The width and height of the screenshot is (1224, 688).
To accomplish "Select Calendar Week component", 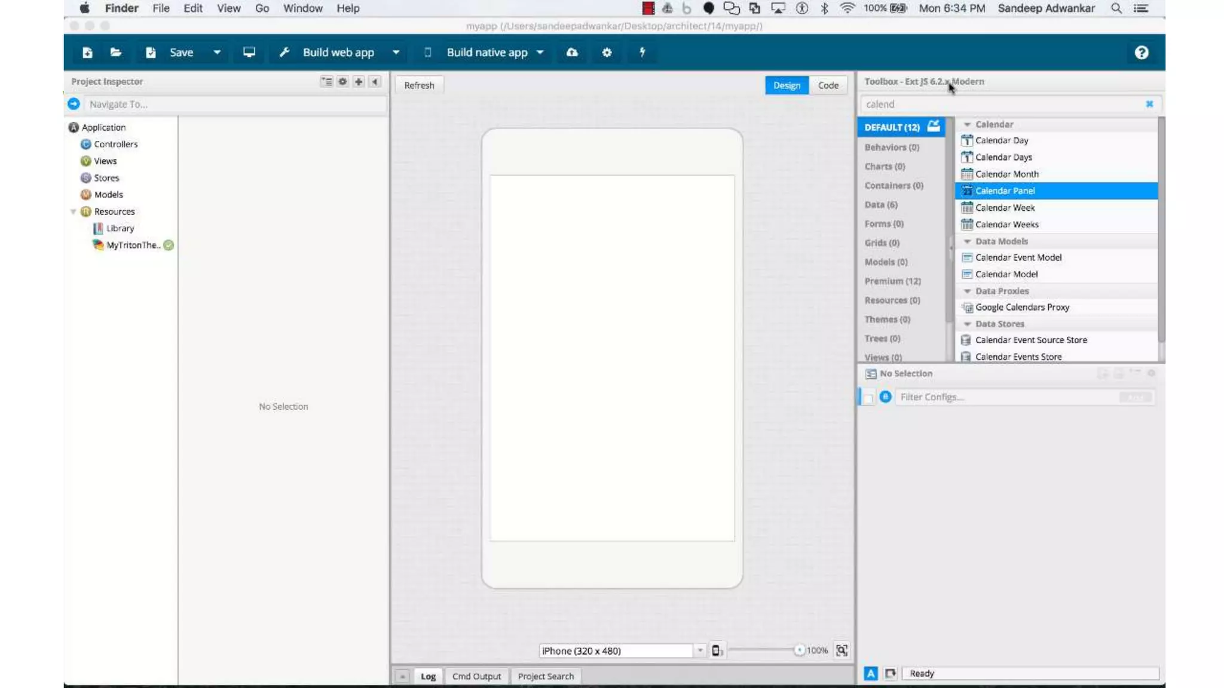I will (1056, 207).
